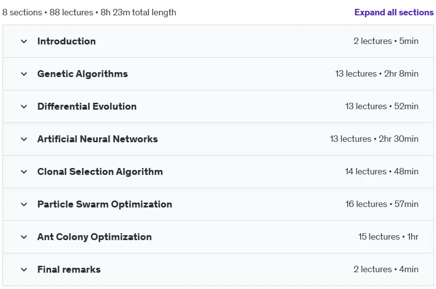Expand the Differential Evolution chevron
The image size is (436, 289).
(x=24, y=107)
